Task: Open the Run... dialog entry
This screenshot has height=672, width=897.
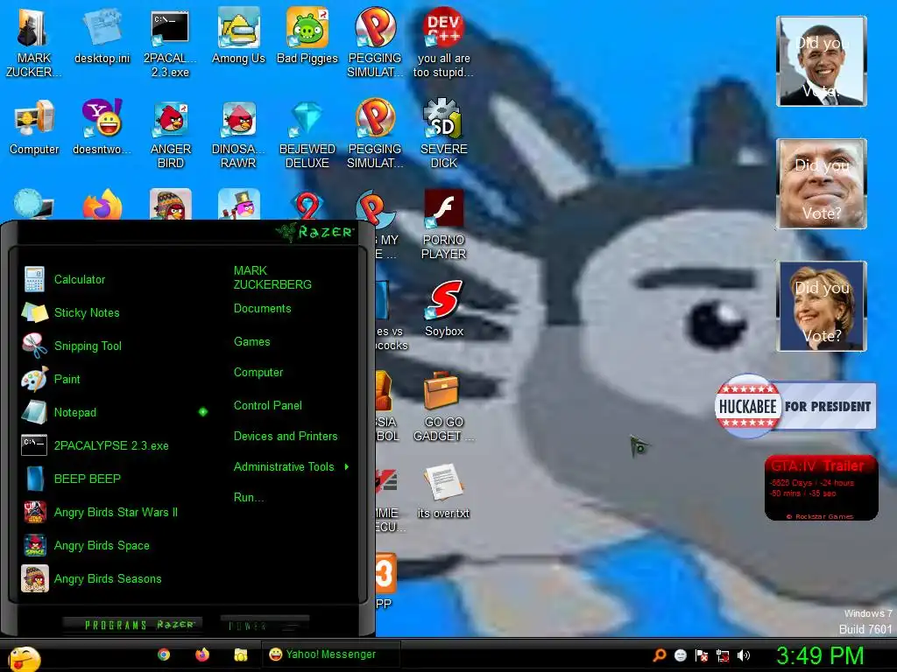Action: point(248,497)
